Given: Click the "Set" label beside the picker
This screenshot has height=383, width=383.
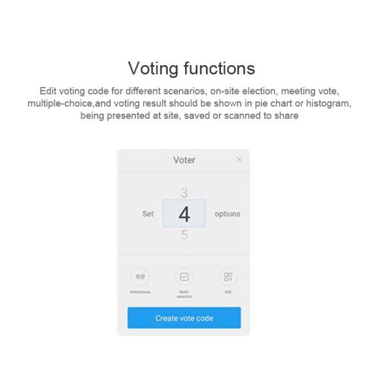Looking at the screenshot, I should pos(147,214).
